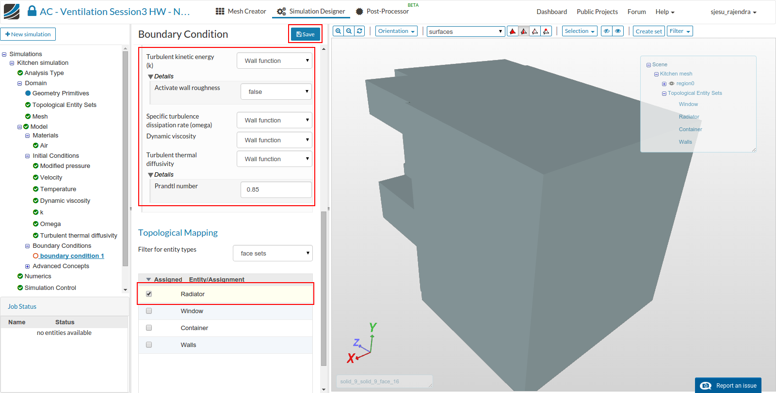Zoom out the 3D viewer
Image resolution: width=776 pixels, height=393 pixels.
(x=349, y=31)
